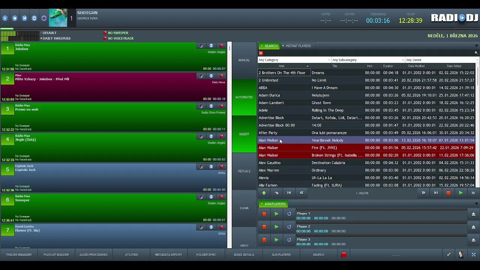480x270 pixels.
Task: Click the main track progress bar
Action: [240, 28]
